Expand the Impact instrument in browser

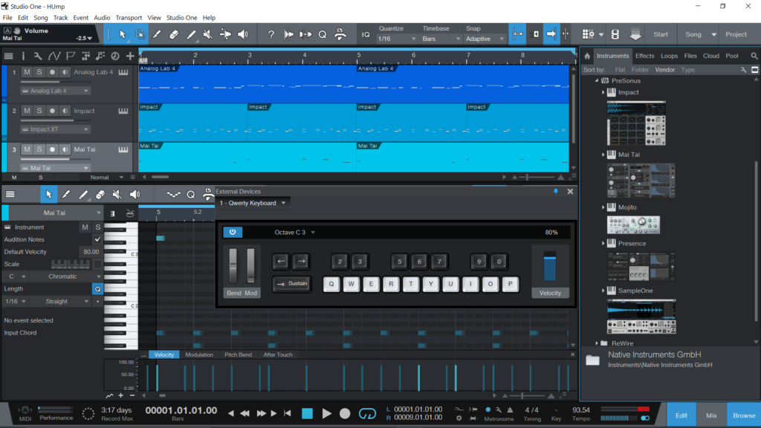click(x=603, y=92)
